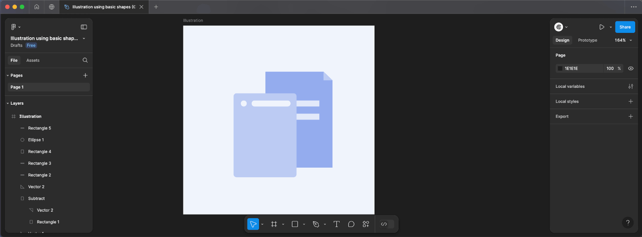642x237 pixels.
Task: Open the Figma main menu dropdown
Action: click(15, 27)
